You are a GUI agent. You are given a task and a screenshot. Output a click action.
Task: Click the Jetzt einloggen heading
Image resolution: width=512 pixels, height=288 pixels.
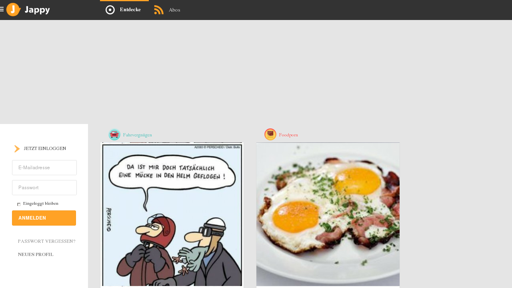(x=45, y=149)
